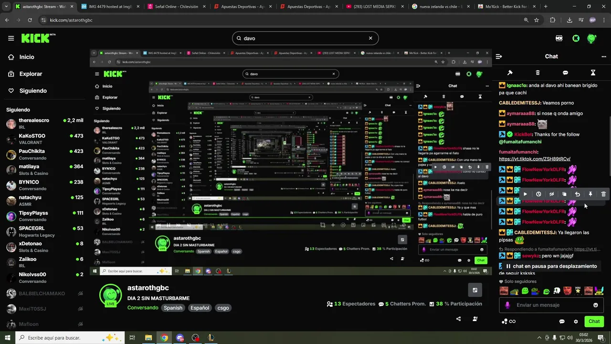This screenshot has height=344, width=611.
Task: Open the emoji picker smiley in message box
Action: pos(595,305)
